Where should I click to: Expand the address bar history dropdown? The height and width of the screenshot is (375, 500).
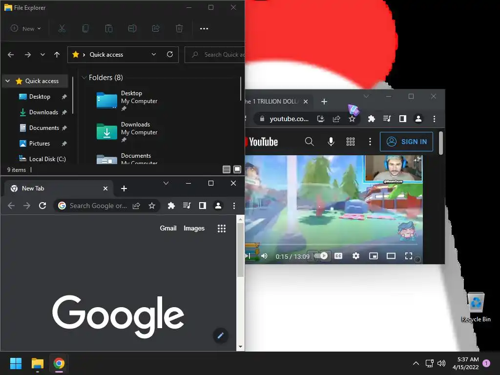pyautogui.click(x=154, y=54)
